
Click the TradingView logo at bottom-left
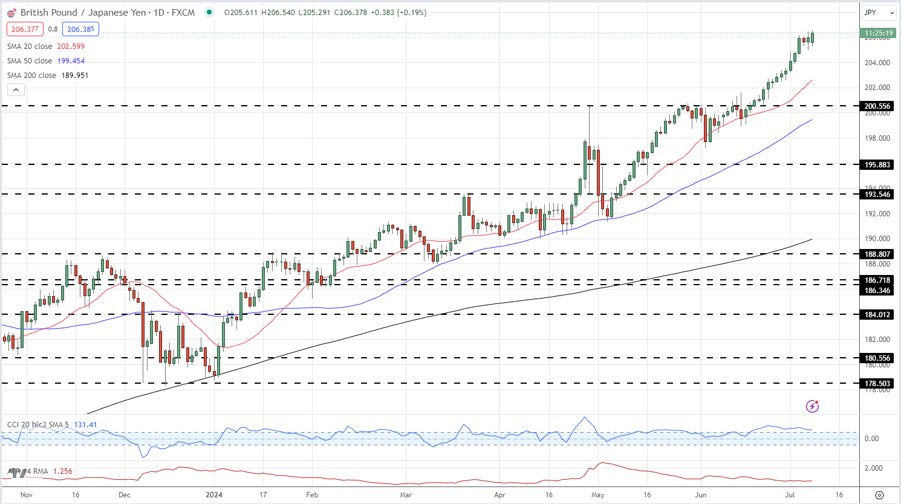point(18,473)
